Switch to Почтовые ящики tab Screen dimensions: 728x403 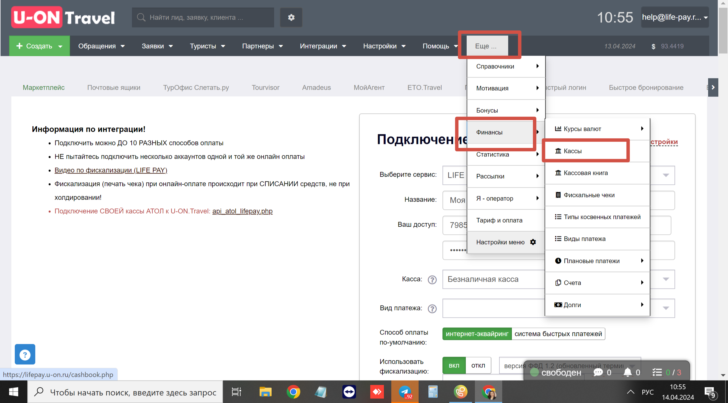114,87
